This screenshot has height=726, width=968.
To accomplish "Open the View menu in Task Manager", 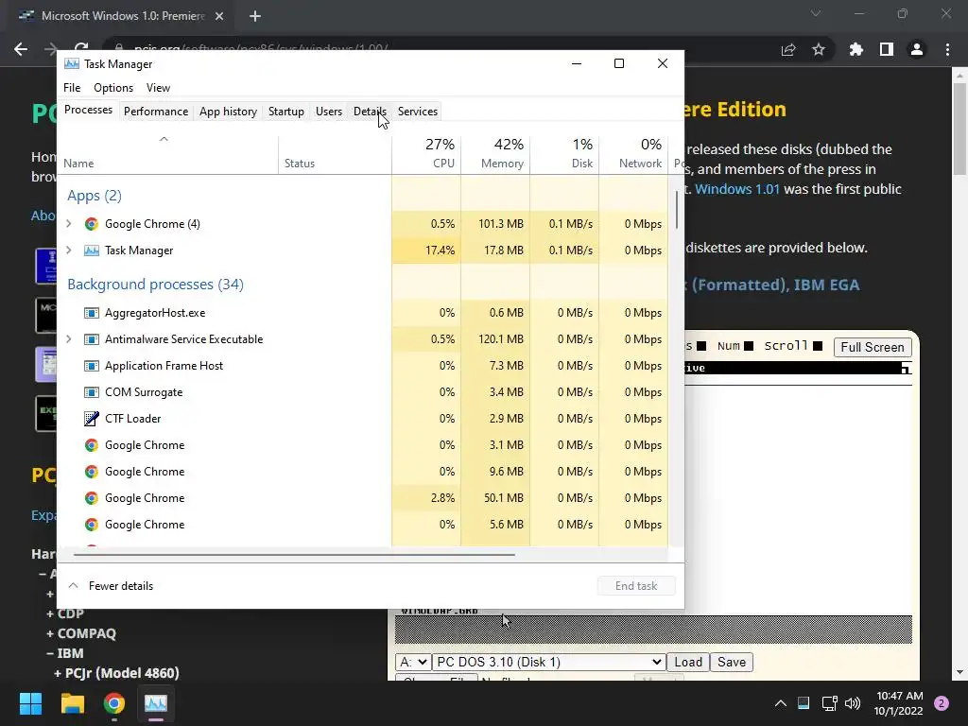I will (x=158, y=88).
